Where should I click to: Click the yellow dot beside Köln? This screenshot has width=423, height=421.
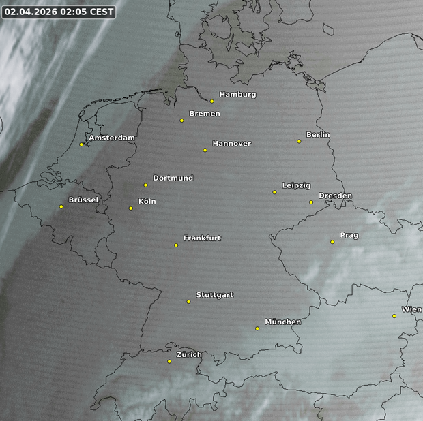point(131,208)
